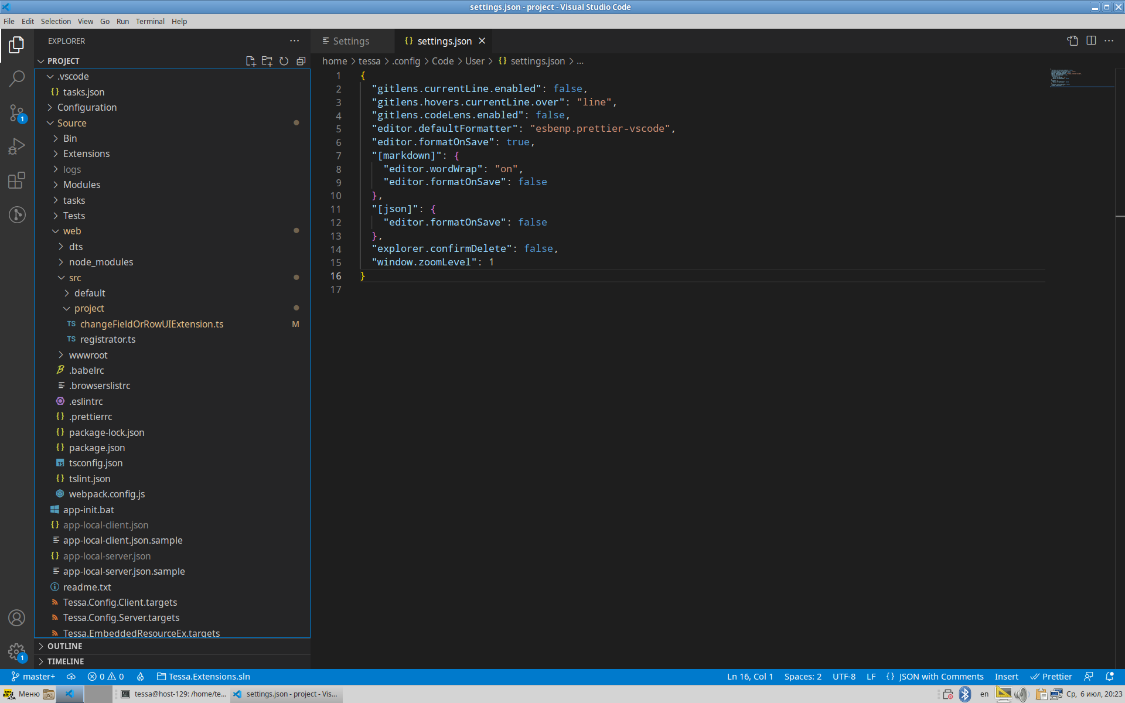Open the Run and Debug view
The width and height of the screenshot is (1125, 703).
coord(17,146)
